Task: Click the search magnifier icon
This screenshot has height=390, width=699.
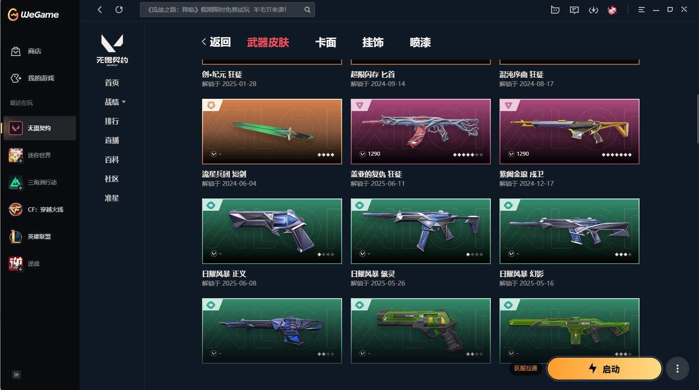Action: [308, 10]
